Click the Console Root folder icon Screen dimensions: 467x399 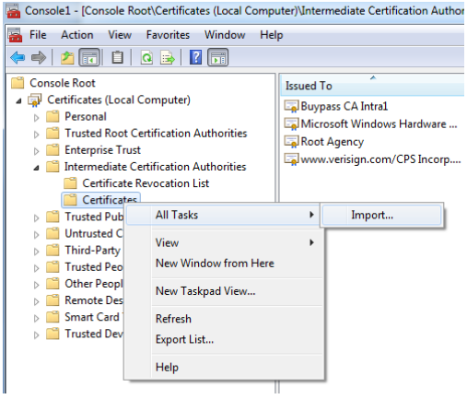tap(18, 83)
